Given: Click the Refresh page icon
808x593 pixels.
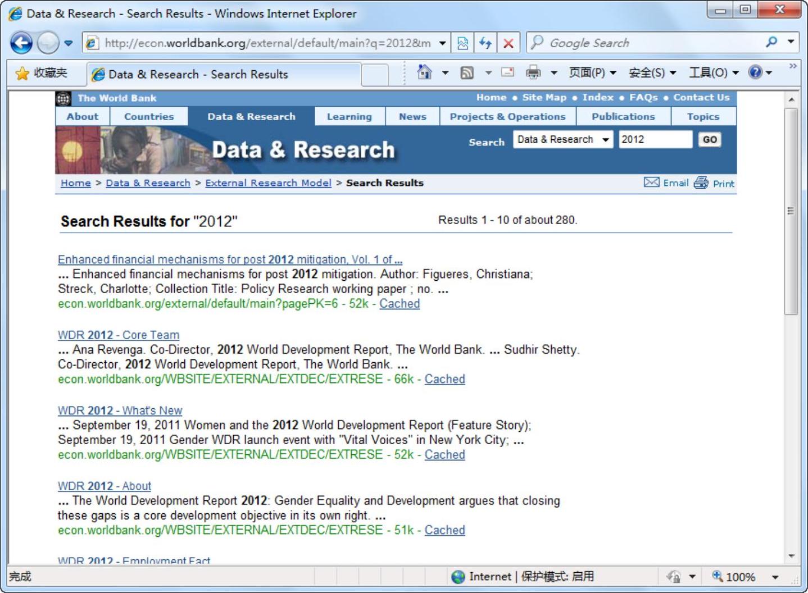Looking at the screenshot, I should pos(485,43).
